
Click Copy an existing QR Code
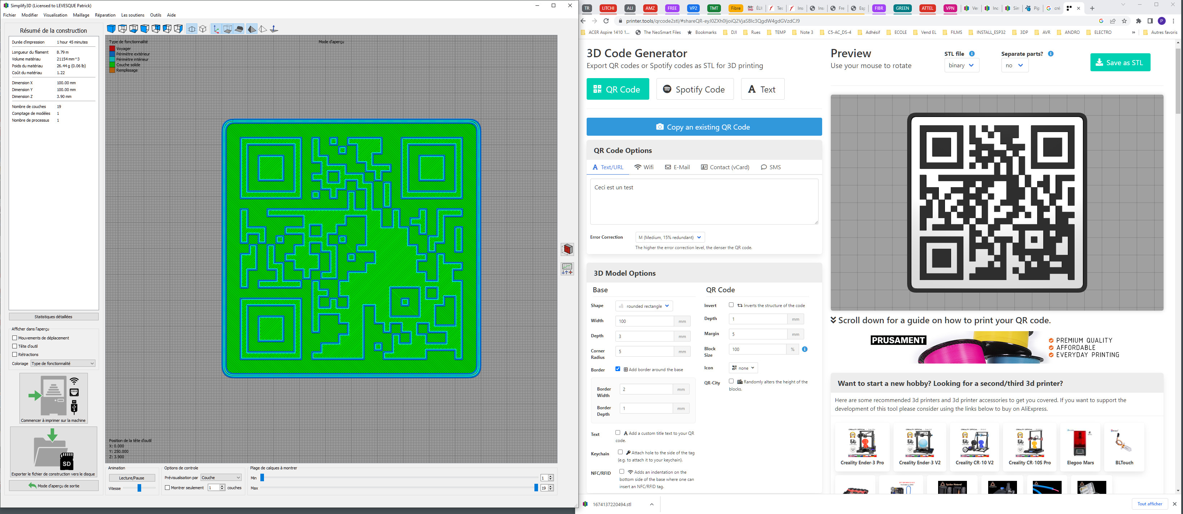(x=704, y=127)
